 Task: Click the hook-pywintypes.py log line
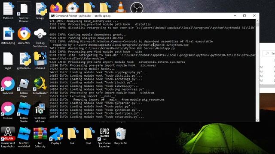tap(96, 113)
